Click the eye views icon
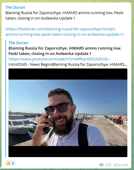 pos(101,165)
